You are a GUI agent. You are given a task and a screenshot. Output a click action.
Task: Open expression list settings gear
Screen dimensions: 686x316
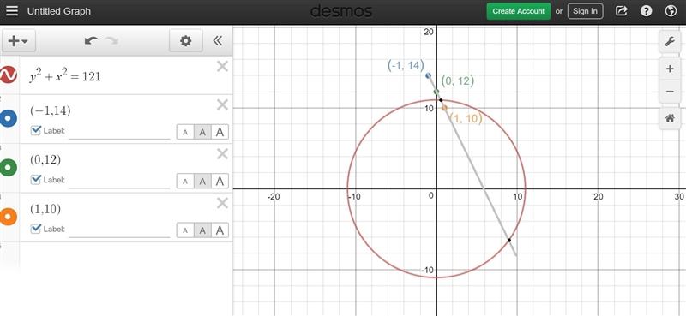[x=186, y=41]
